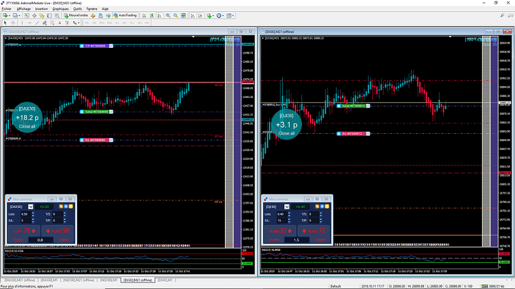Click the T/P input field in DJI30 mini terminal
The image size is (515, 289).
click(x=313, y=220)
